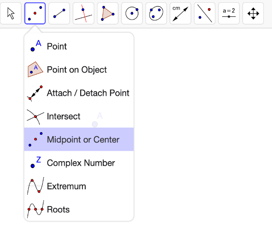Image resolution: width=272 pixels, height=227 pixels.
Task: Select the Line segment tool group
Action: pyautogui.click(x=59, y=13)
